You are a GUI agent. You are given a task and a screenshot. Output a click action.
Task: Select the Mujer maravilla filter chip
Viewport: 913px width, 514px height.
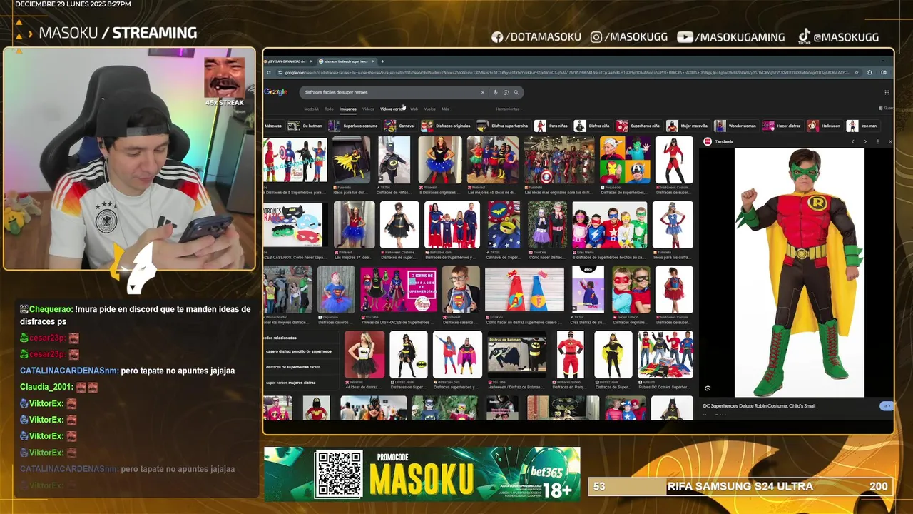pos(688,126)
